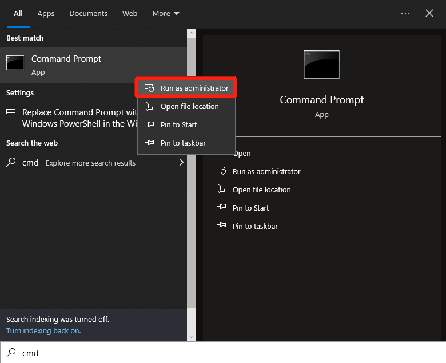Image resolution: width=446 pixels, height=363 pixels.
Task: Open the three-dot options menu
Action: 405,13
